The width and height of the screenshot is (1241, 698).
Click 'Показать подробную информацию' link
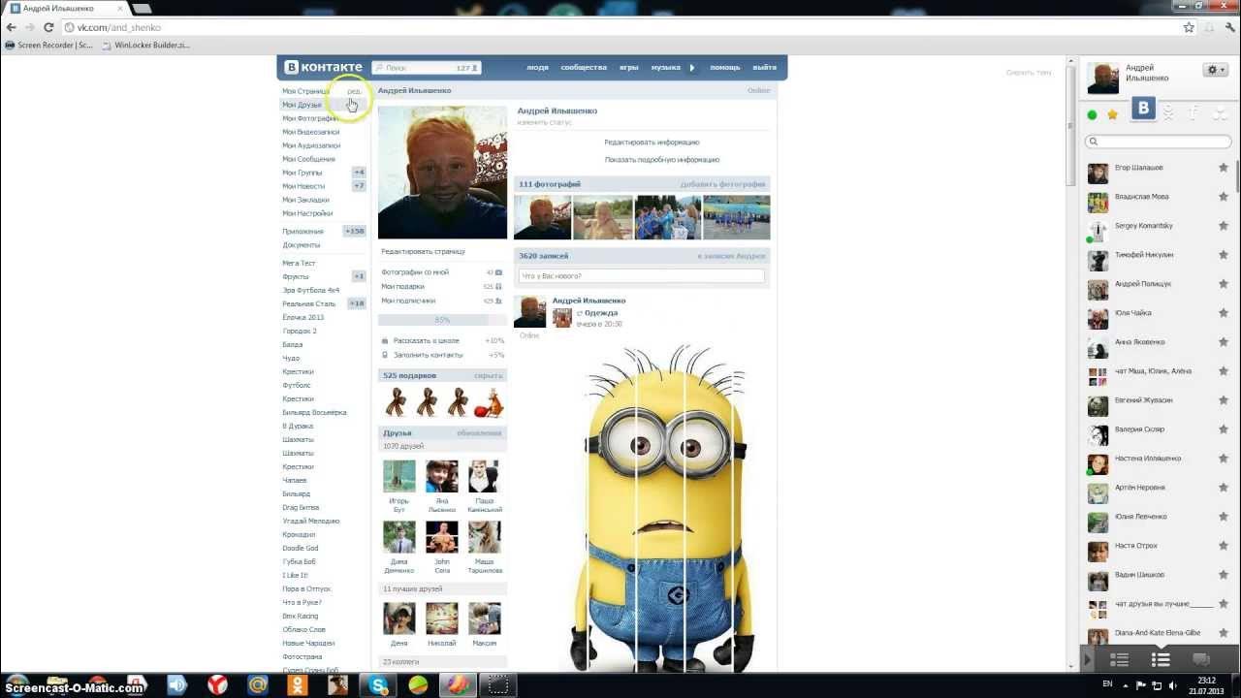(662, 160)
